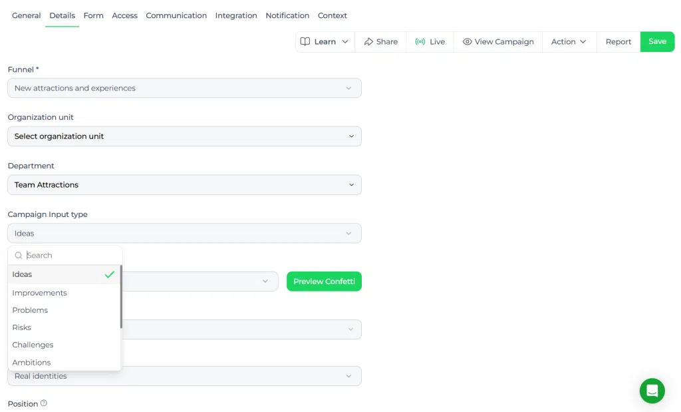Focus the Search field in dropdown
The height and width of the screenshot is (412, 681).
pyautogui.click(x=65, y=256)
